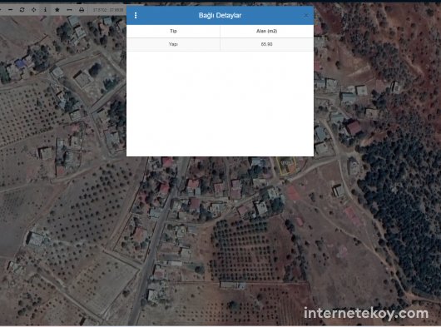Select the distance measure ruler tool
This screenshot has width=441, height=327.
(69, 10)
